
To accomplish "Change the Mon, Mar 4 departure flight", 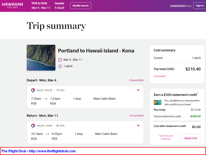I will click(137, 80).
